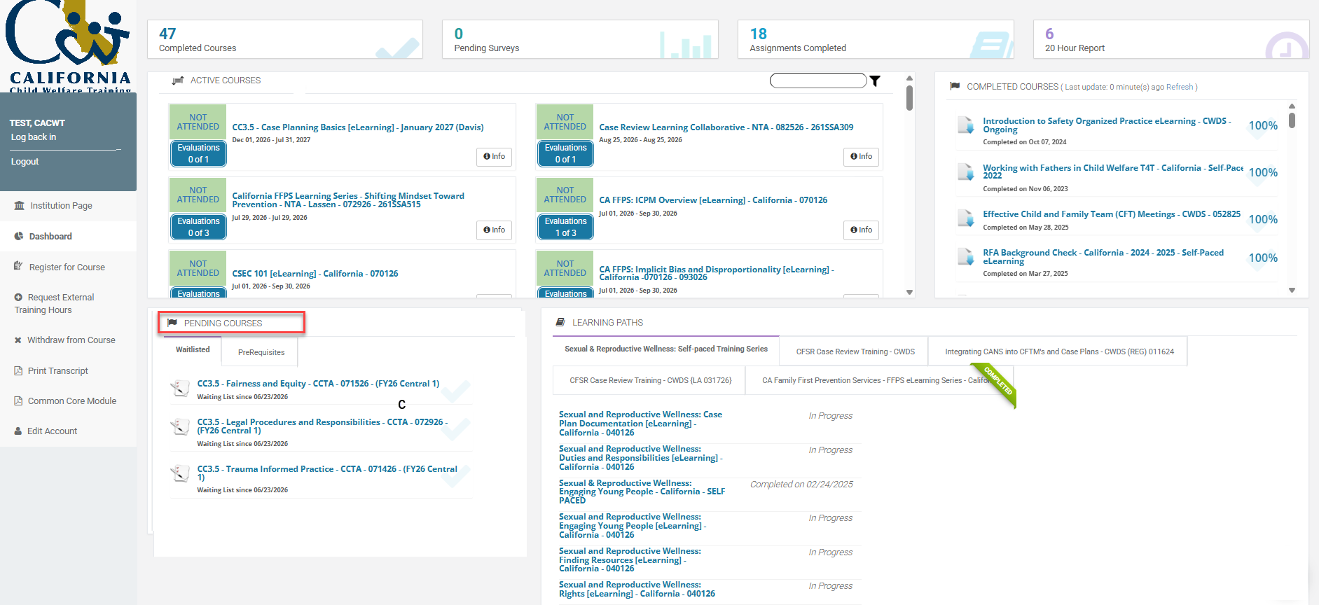
Task: Click the waitlist icon beside Legal Procedures and Responsibilities
Action: [x=181, y=426]
